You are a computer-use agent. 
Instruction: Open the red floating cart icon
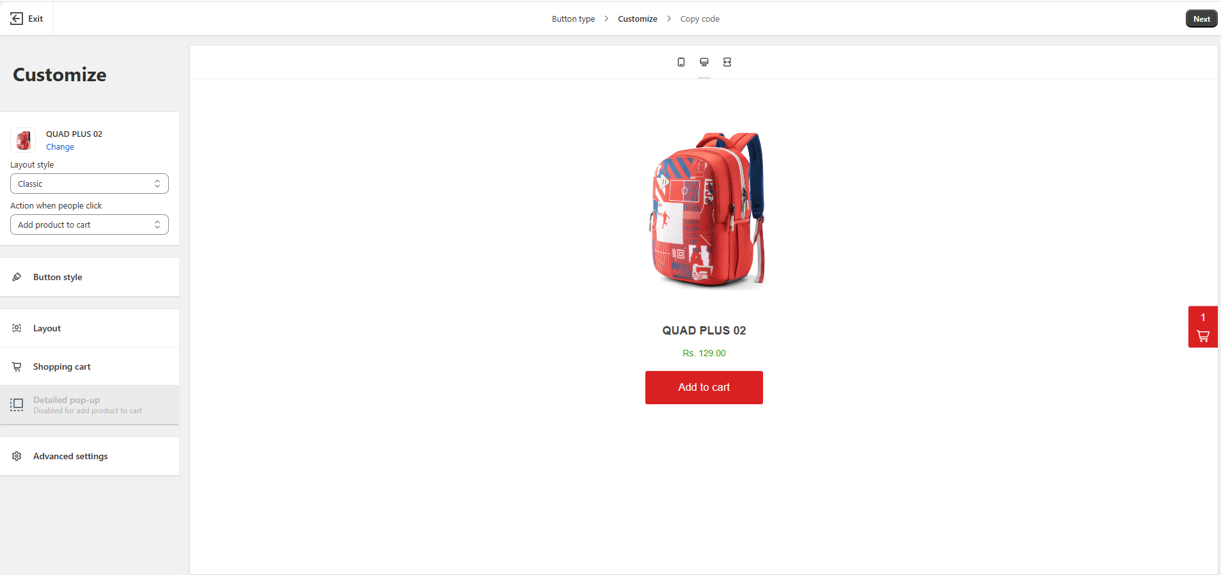point(1202,327)
